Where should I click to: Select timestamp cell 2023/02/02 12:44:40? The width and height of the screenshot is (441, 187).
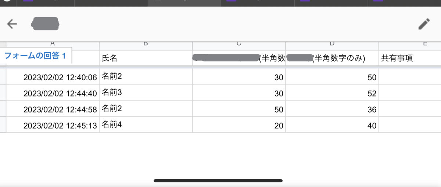pos(53,93)
